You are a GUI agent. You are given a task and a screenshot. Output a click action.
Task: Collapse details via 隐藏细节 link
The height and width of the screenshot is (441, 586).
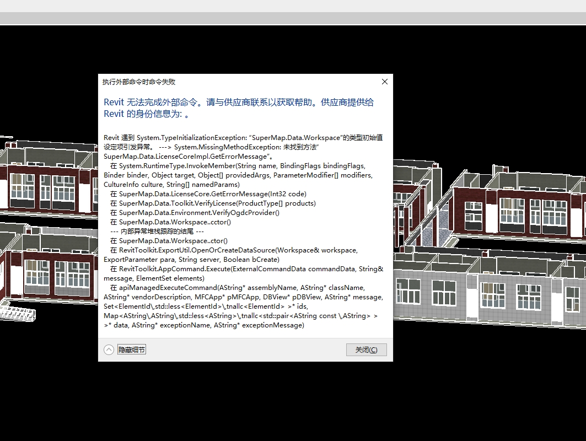(132, 350)
